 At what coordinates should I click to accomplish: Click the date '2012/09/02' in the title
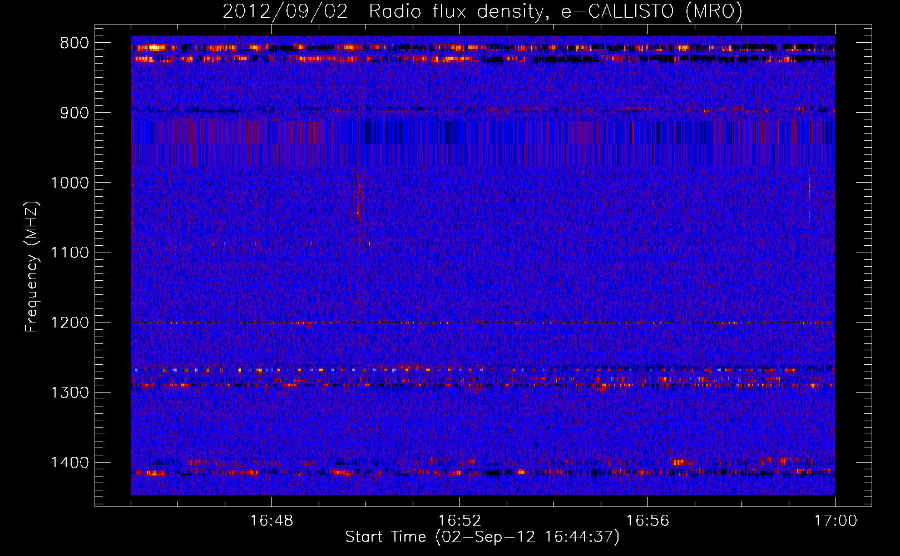pyautogui.click(x=285, y=12)
